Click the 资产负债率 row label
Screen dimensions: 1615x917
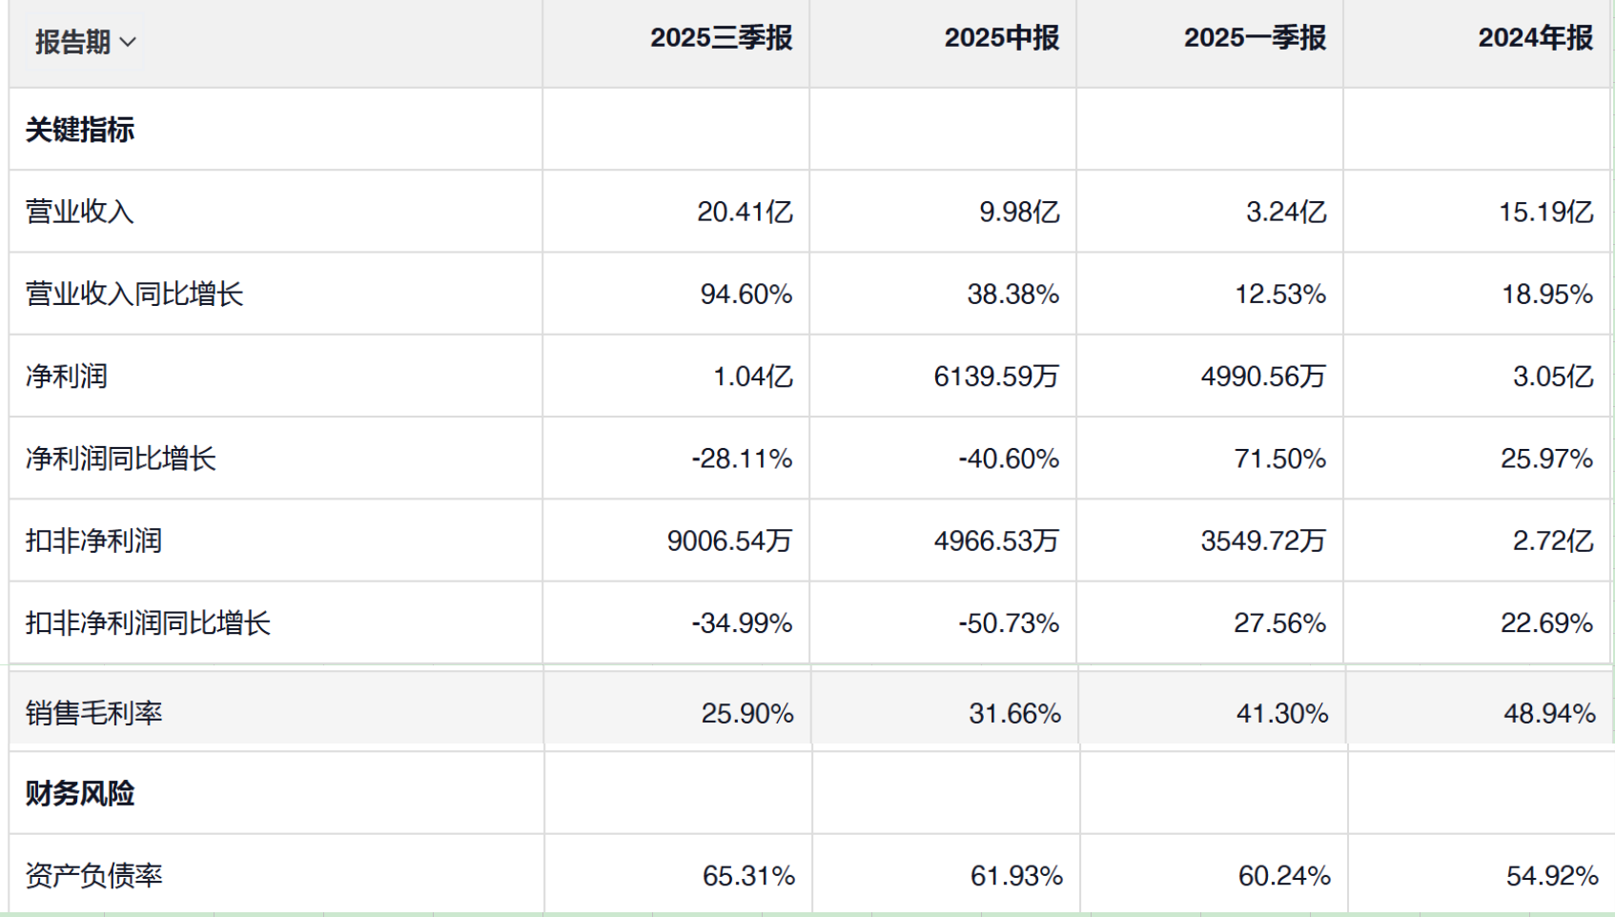click(93, 875)
